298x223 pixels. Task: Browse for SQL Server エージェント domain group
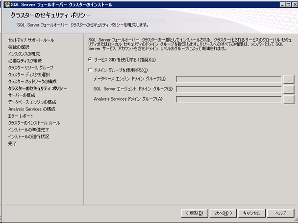coord(289,89)
